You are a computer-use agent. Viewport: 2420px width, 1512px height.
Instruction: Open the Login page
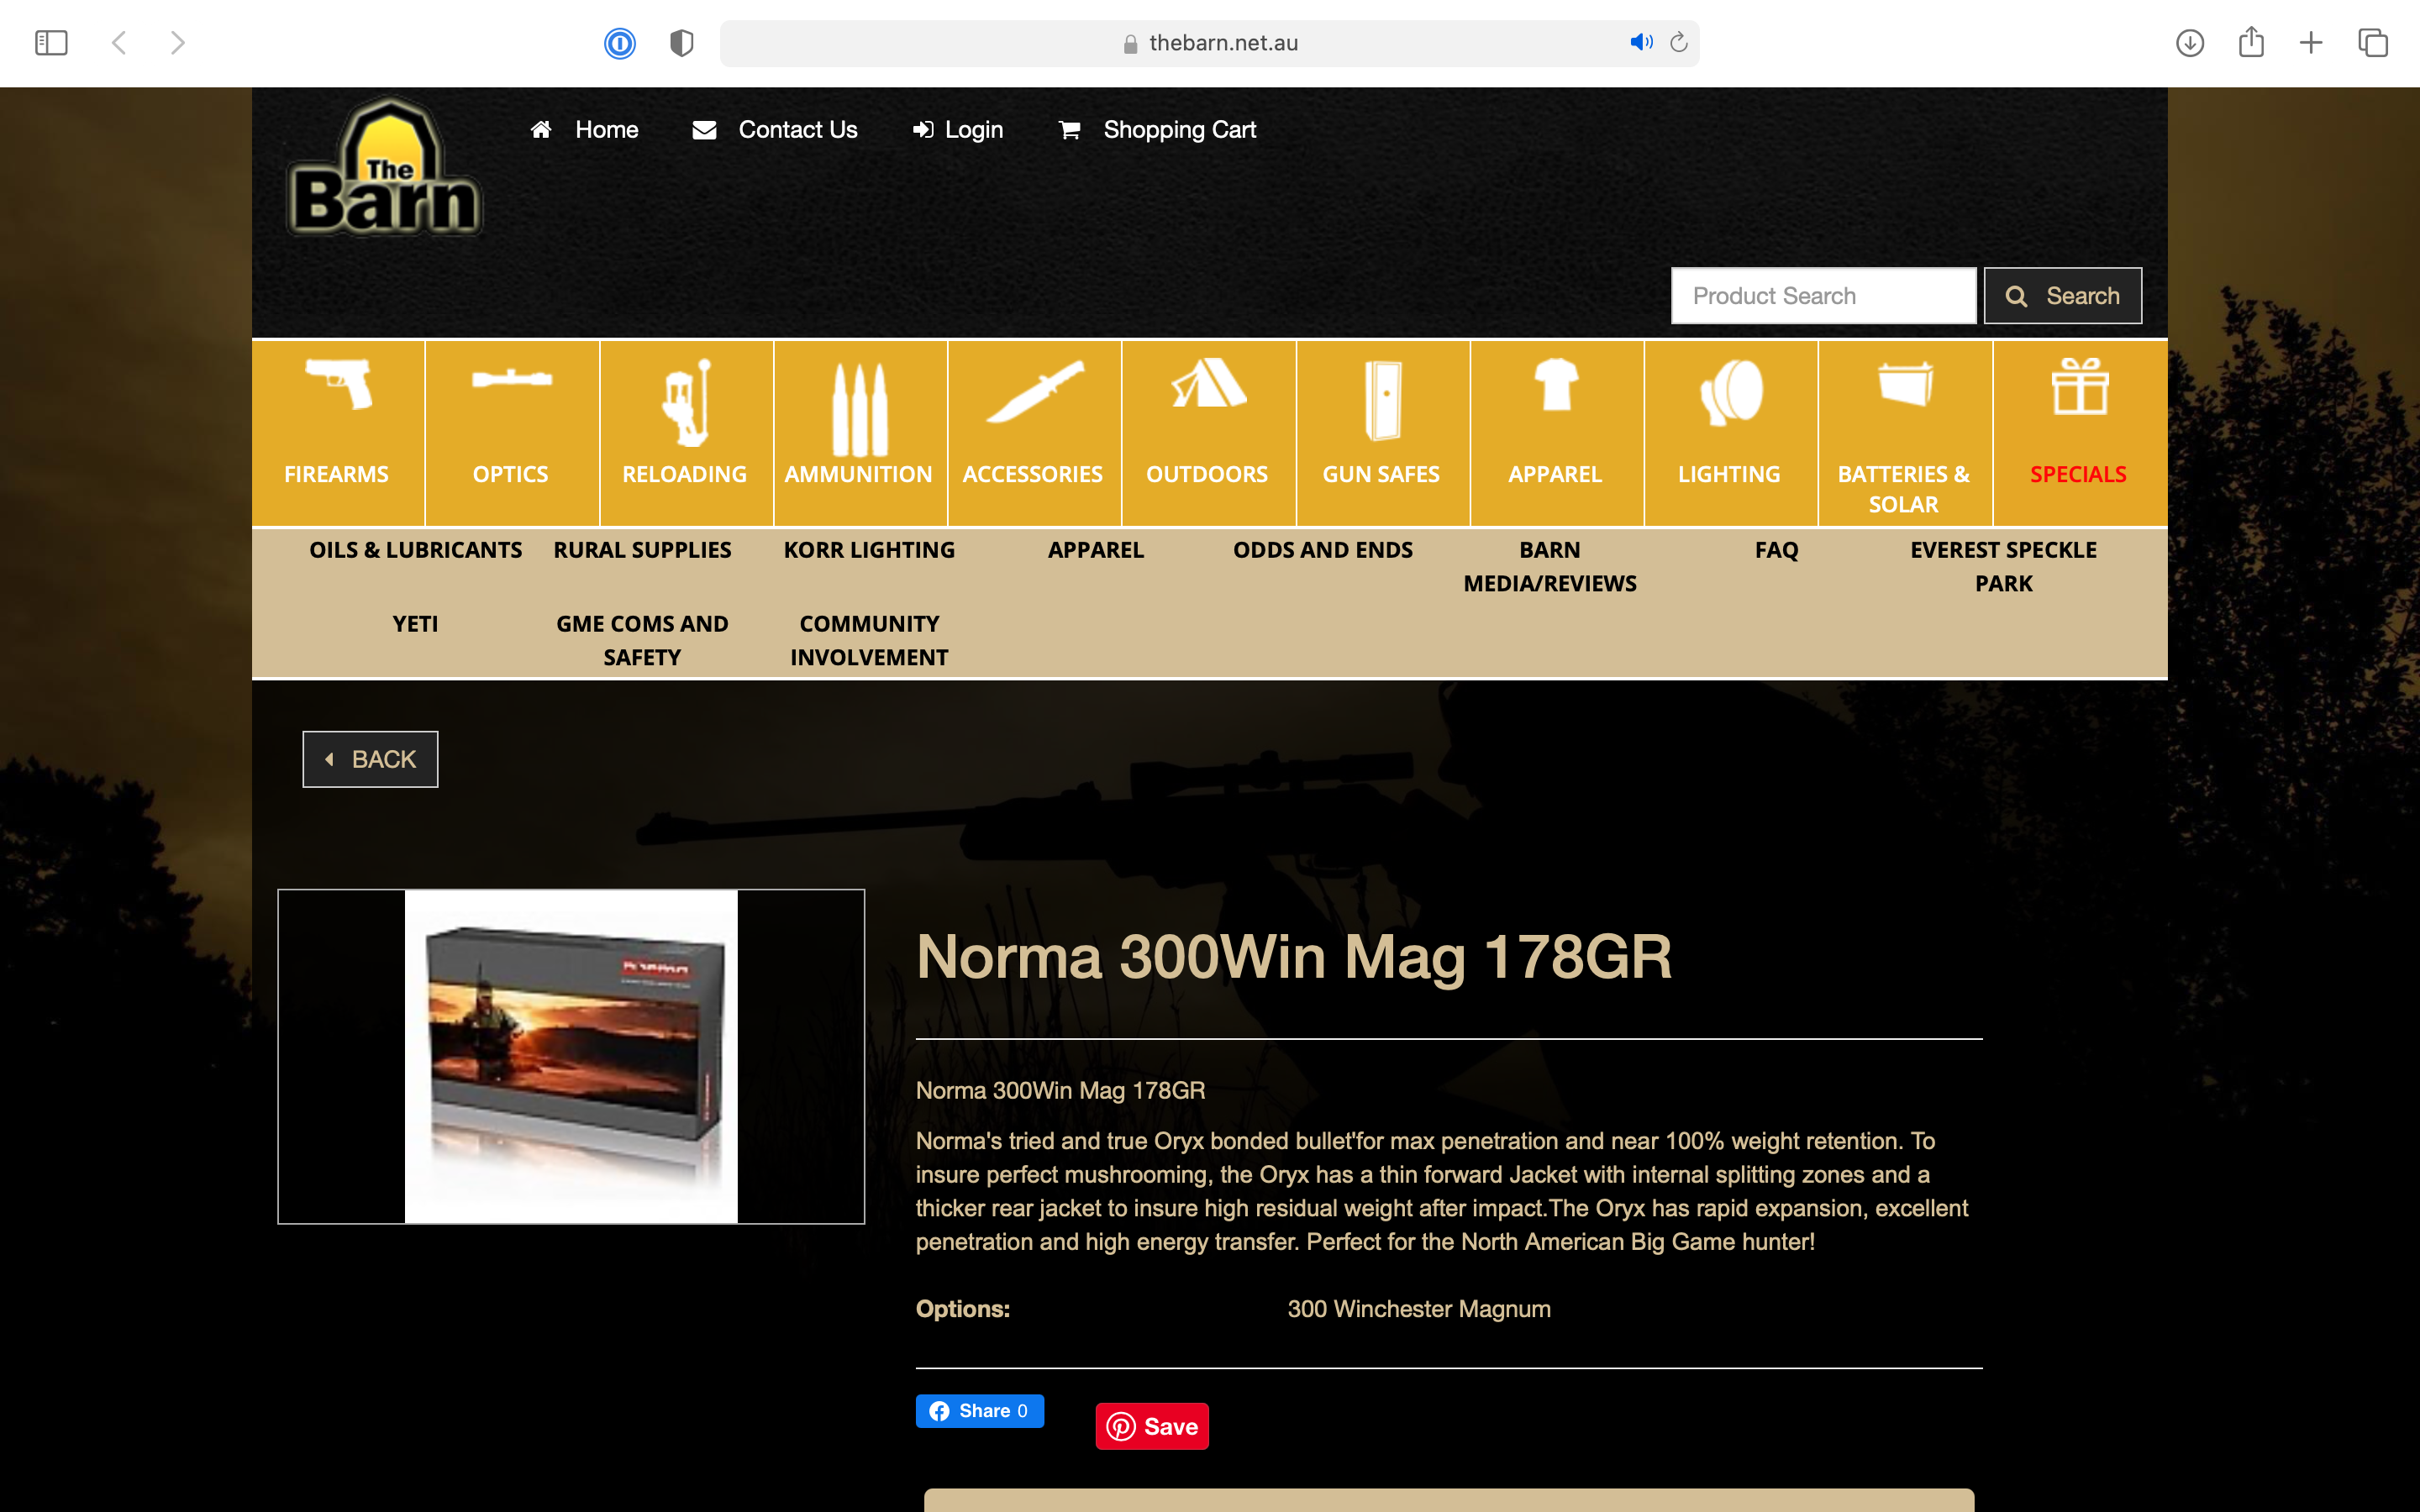coord(958,130)
